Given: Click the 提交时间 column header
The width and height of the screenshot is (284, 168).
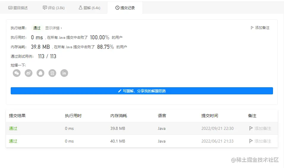Looking at the screenshot, I should (210, 116).
